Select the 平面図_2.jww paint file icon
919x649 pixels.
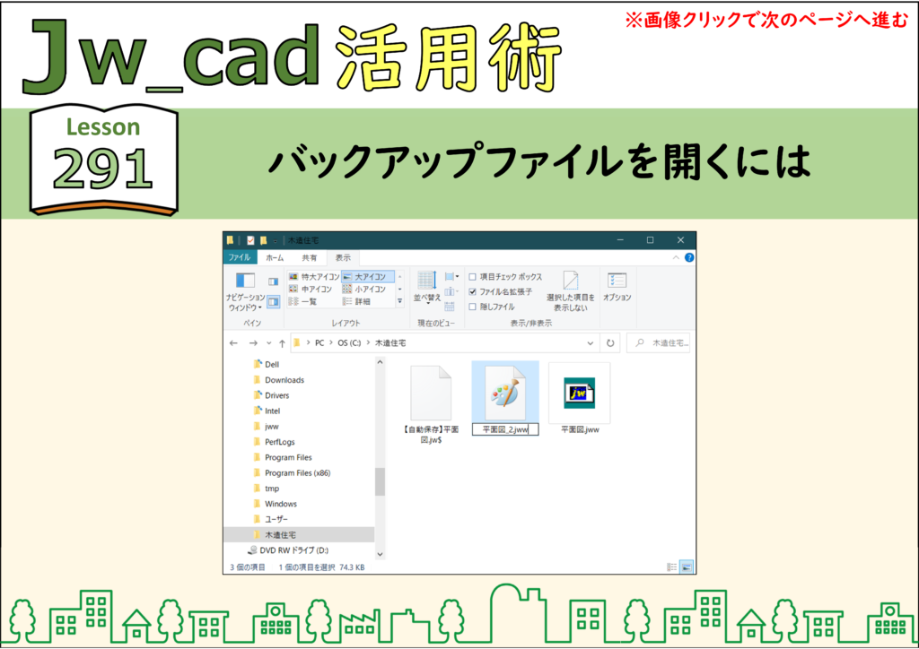505,394
